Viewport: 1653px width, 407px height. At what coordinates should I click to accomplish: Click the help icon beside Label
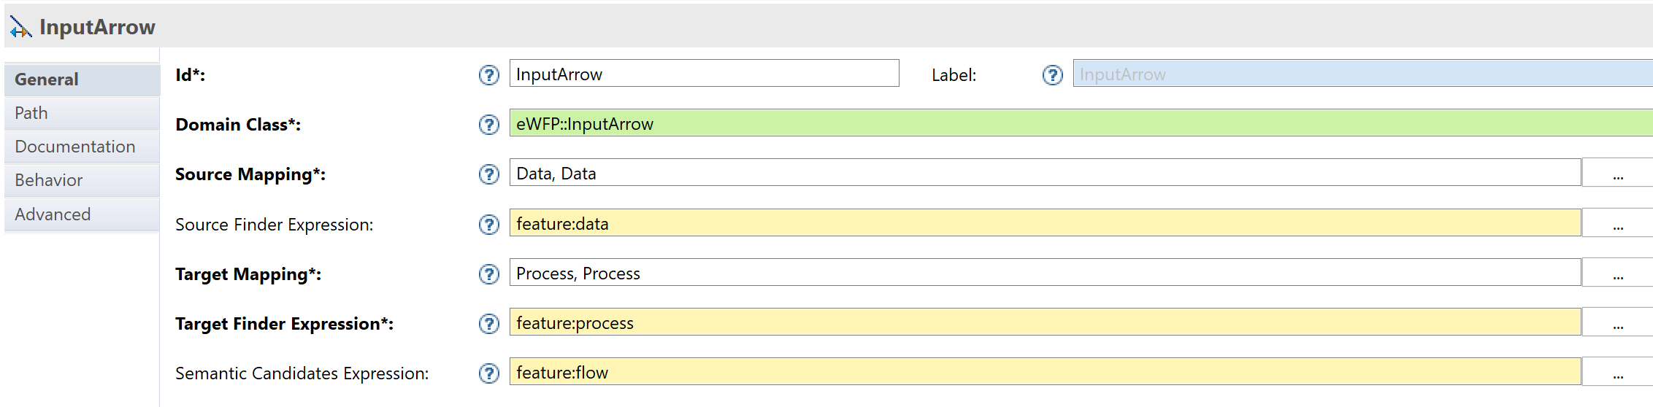[x=1053, y=74]
